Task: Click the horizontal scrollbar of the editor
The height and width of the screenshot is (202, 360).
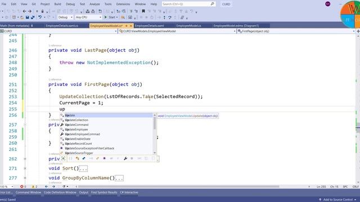Action: click(x=179, y=187)
